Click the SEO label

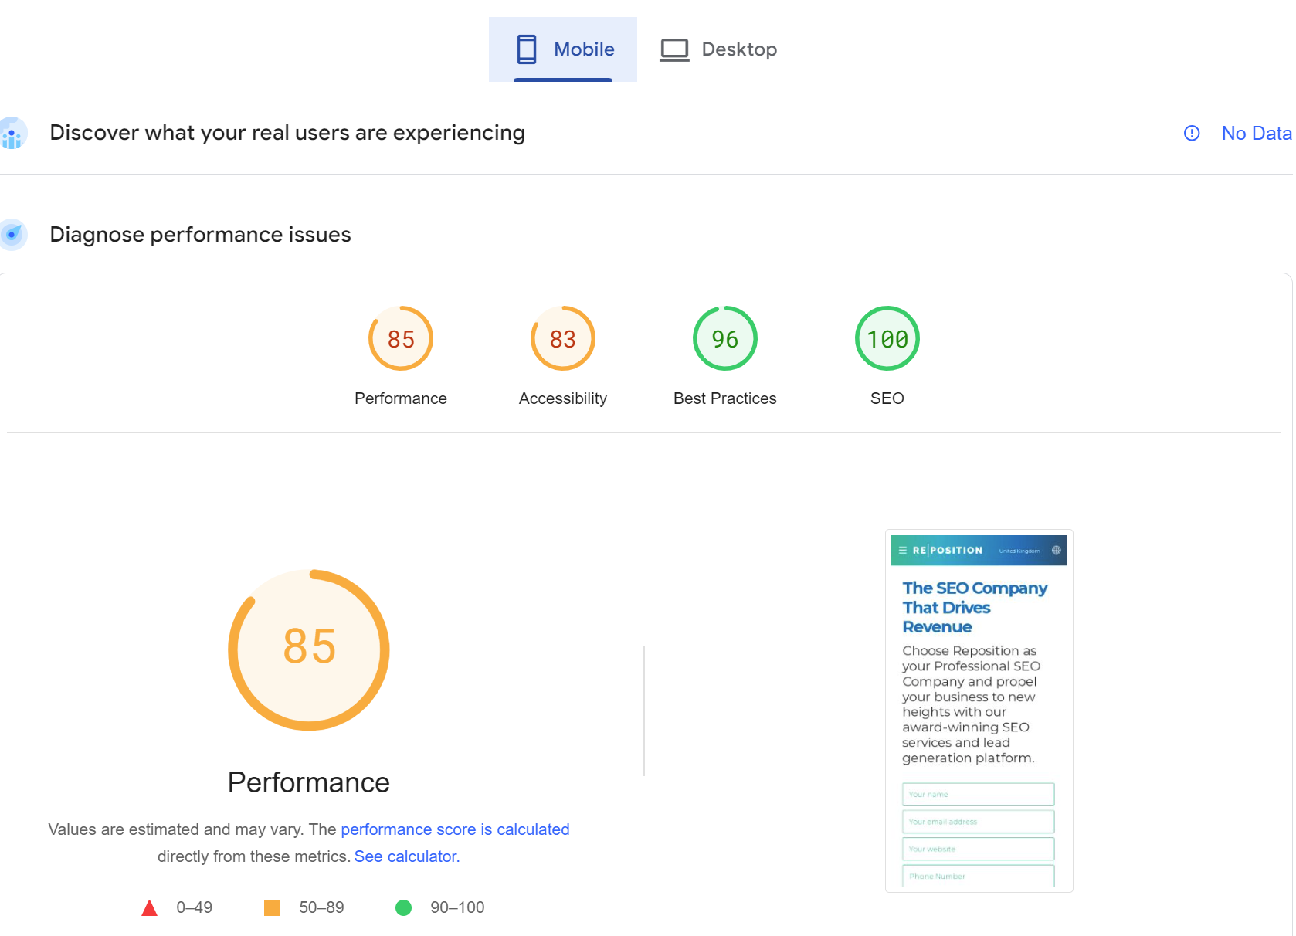coord(887,398)
